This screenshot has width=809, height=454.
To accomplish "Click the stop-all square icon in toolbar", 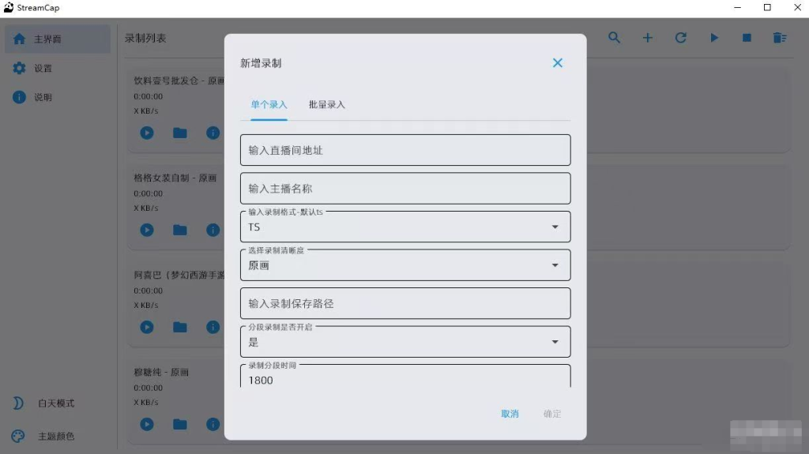I will [x=747, y=38].
